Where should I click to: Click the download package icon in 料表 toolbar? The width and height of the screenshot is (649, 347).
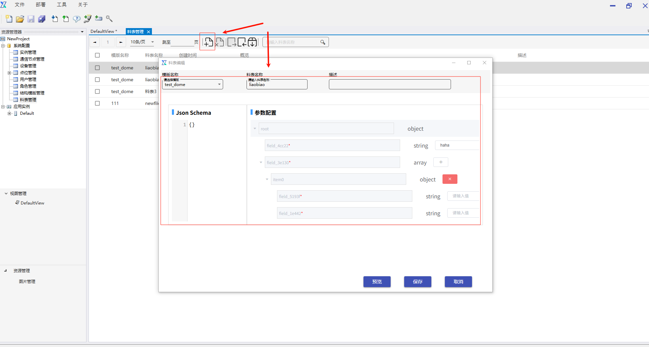coord(252,42)
